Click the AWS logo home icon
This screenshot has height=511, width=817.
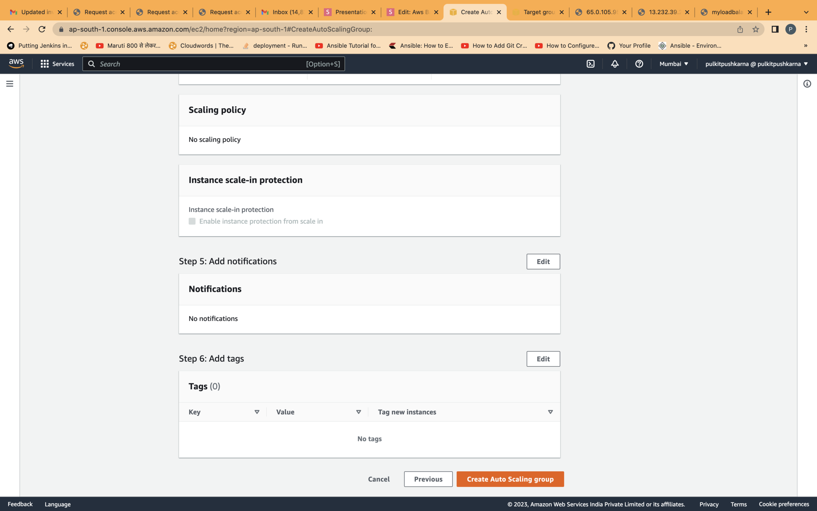16,64
